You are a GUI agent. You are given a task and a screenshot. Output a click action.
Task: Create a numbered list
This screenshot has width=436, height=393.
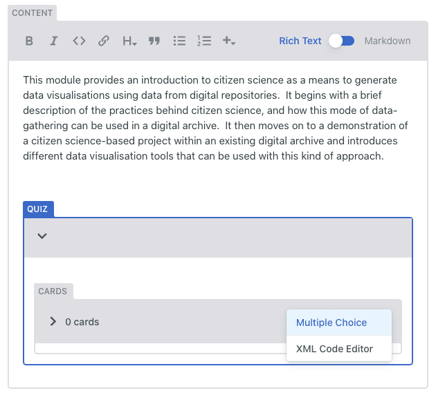point(203,41)
